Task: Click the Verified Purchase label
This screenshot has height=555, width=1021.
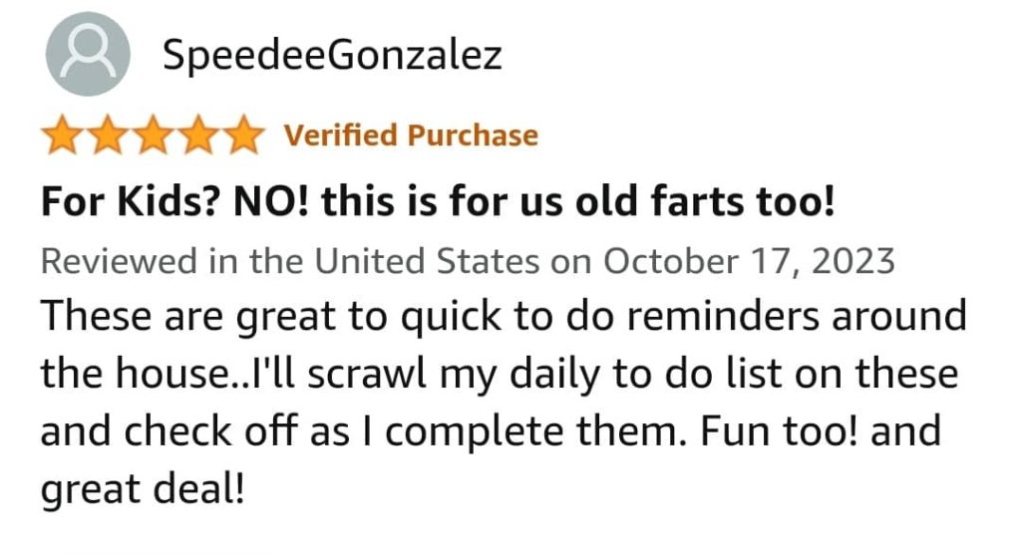Action: pyautogui.click(x=411, y=136)
